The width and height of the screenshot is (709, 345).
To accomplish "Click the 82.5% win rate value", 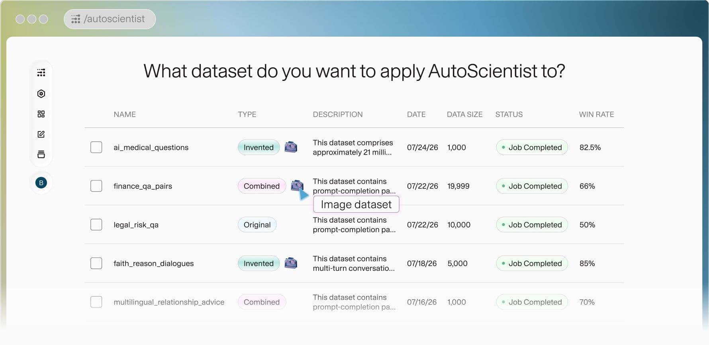I will (x=590, y=147).
